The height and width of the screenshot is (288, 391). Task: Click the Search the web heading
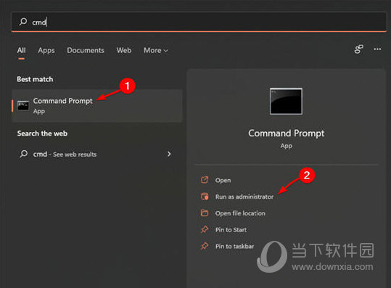[x=42, y=133]
